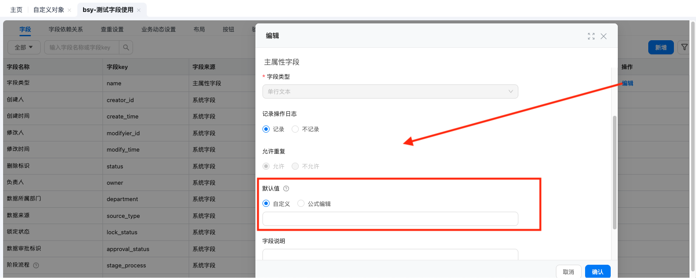This screenshot has width=696, height=278.
Task: Close the 编辑 dialog with X icon
Action: (604, 36)
